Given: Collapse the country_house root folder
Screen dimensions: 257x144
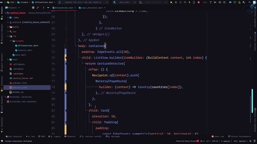Looking at the screenshot, I should 5,13.
